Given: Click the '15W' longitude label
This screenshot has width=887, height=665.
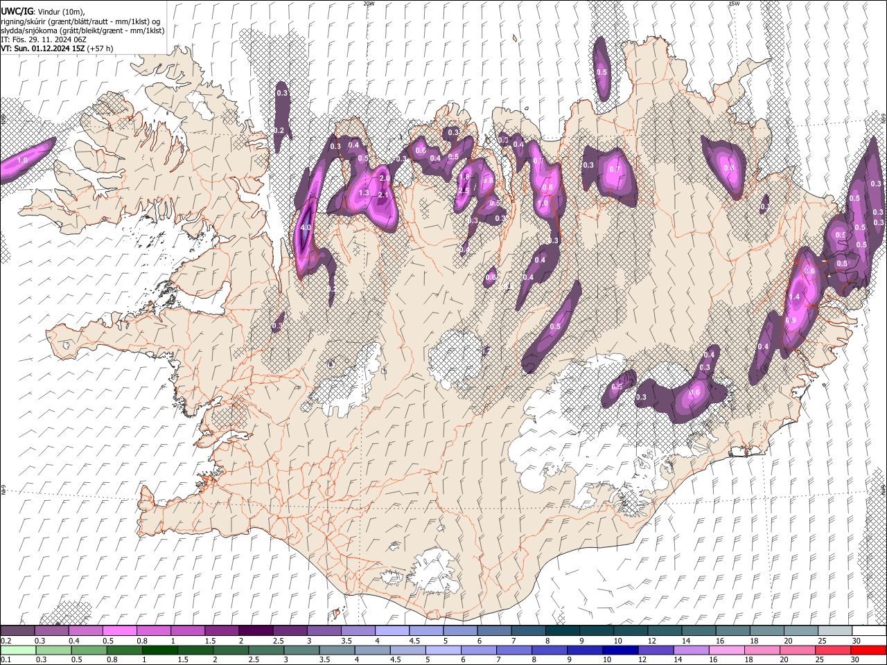Looking at the screenshot, I should point(733,3).
